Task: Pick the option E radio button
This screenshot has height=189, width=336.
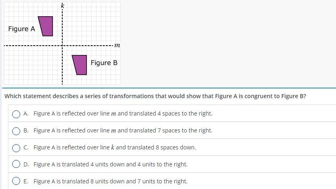Action: pyautogui.click(x=16, y=181)
